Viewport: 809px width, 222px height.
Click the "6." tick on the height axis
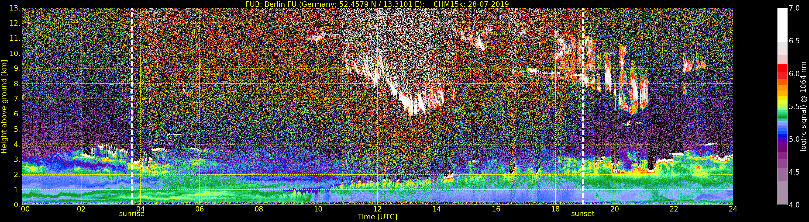(17, 114)
